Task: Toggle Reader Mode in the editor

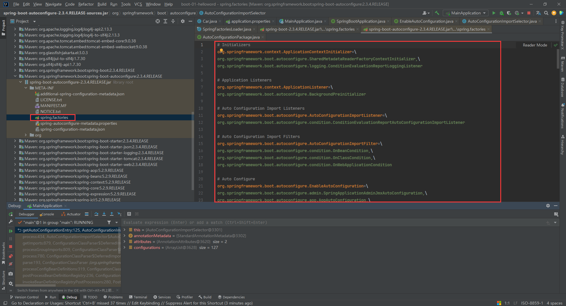Action: [535, 45]
